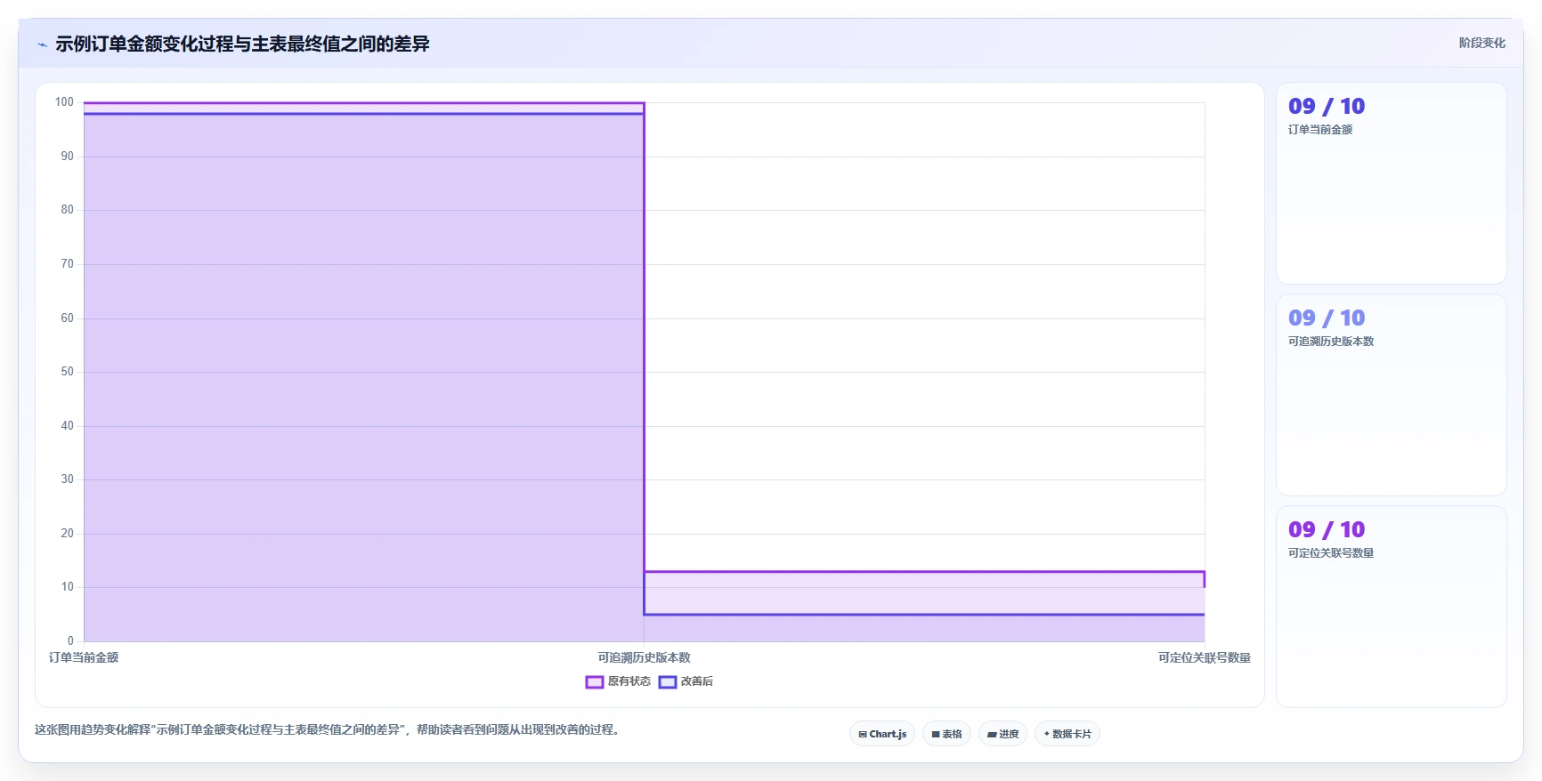Select the 表格 tag button
The height and width of the screenshot is (781, 1542).
coord(946,734)
